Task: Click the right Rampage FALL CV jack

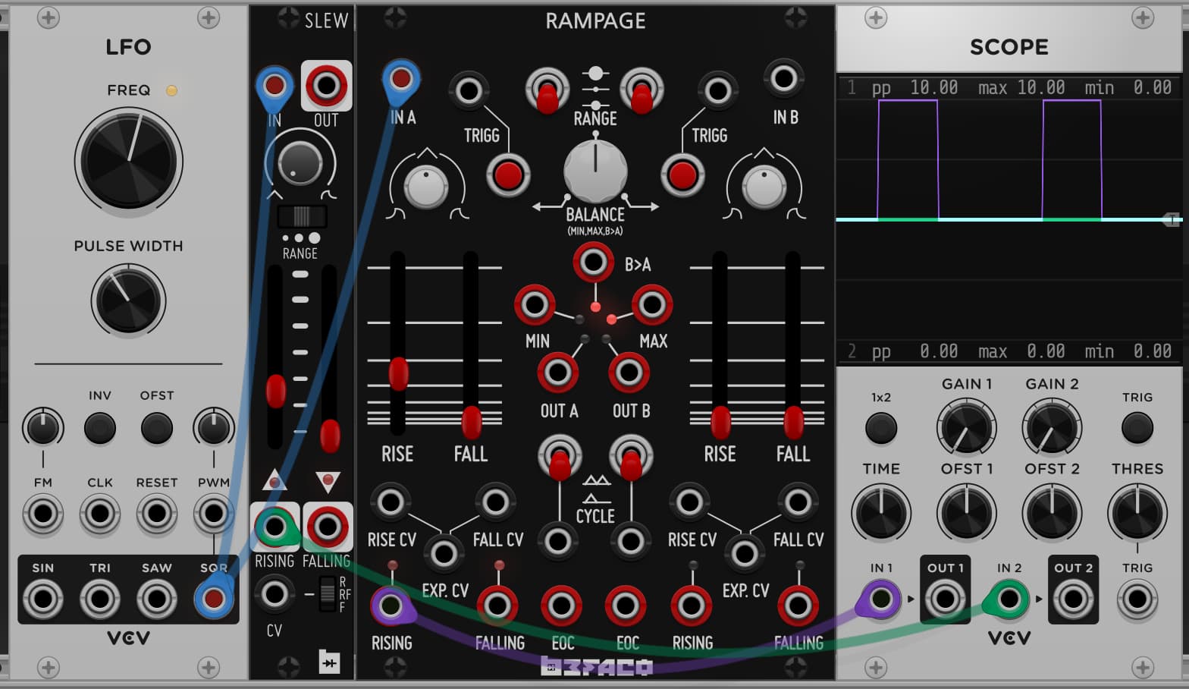Action: (x=798, y=502)
